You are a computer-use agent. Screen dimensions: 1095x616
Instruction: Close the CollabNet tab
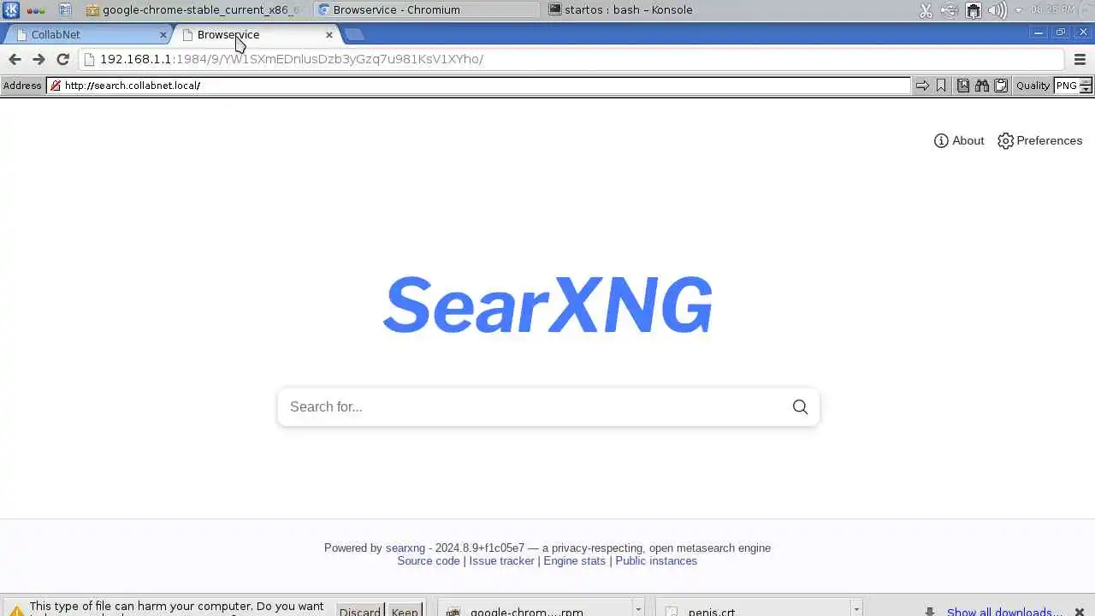(x=163, y=35)
